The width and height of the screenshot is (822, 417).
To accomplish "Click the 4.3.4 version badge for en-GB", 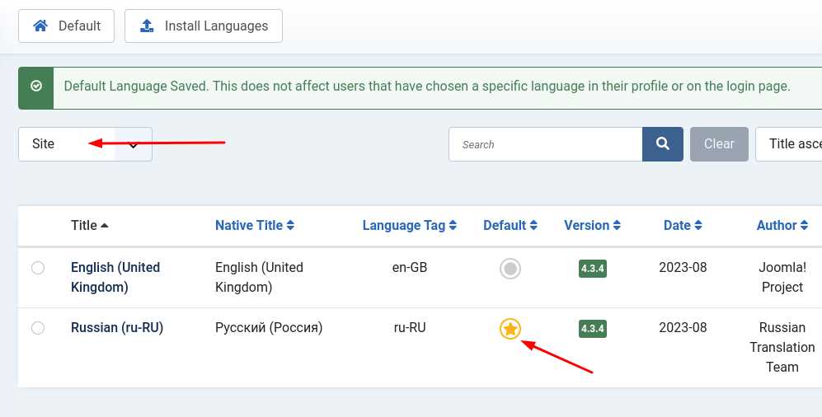I will coord(593,269).
